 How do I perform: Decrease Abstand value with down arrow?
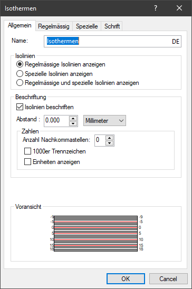[x=73, y=123]
